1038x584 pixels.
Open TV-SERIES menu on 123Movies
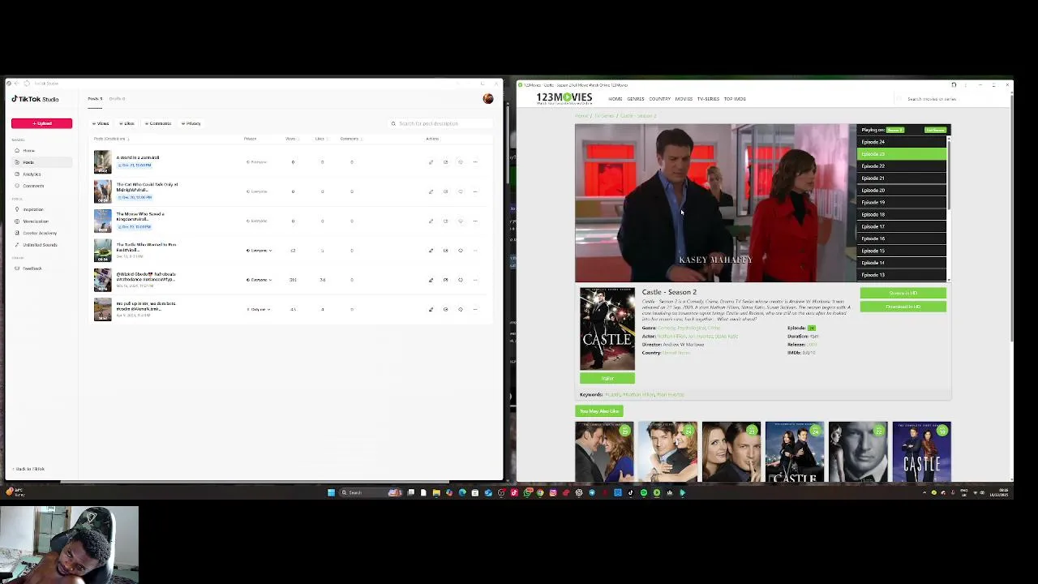[x=708, y=99]
